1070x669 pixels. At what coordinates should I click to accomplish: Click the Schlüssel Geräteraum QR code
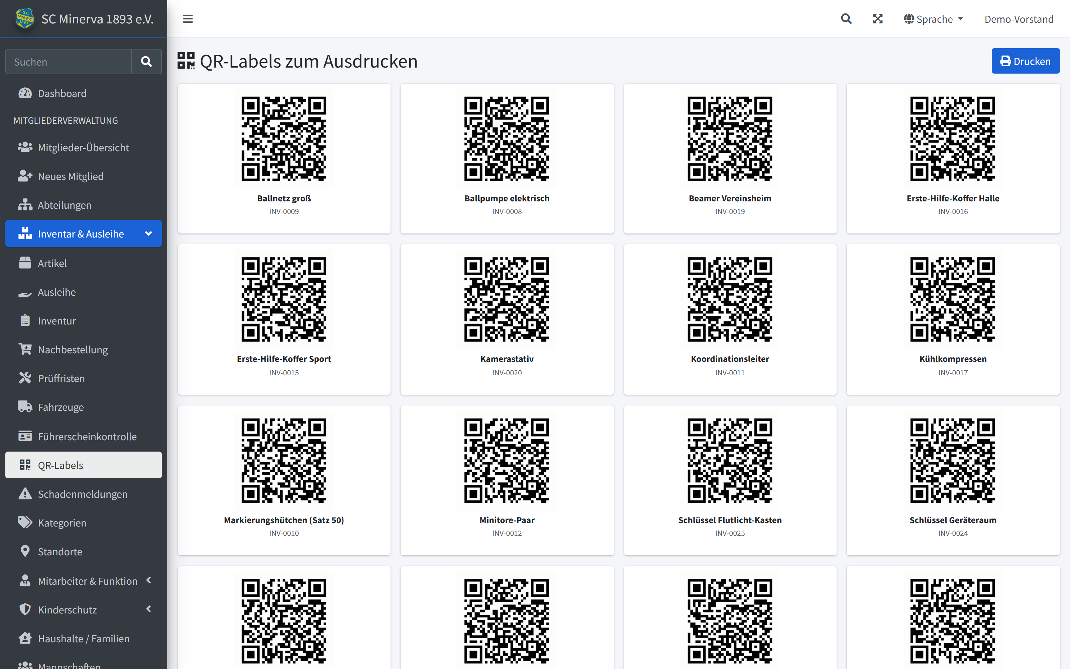pyautogui.click(x=953, y=461)
